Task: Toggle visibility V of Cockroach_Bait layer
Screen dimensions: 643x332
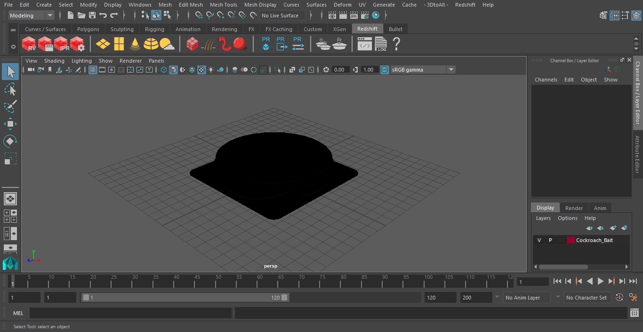Action: (539, 240)
